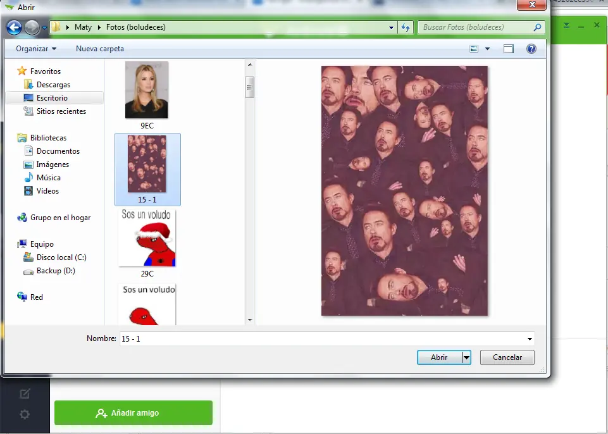
Task: Click the Cancelar button
Action: [x=507, y=357]
